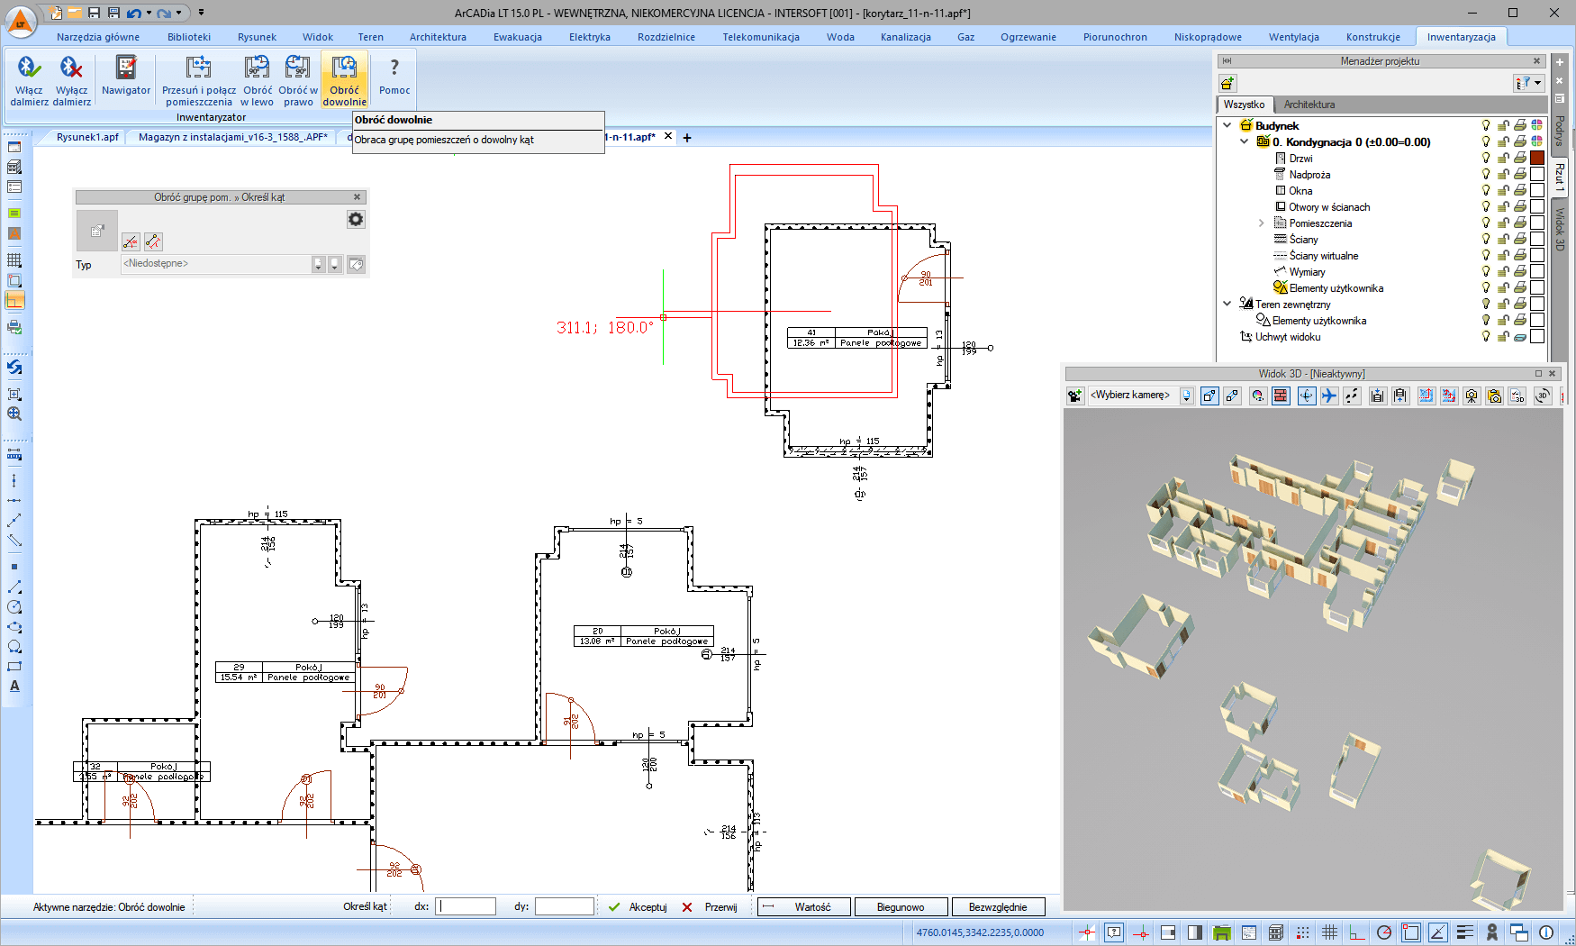1576x946 pixels.
Task: Click the Wartość button
Action: tap(803, 907)
